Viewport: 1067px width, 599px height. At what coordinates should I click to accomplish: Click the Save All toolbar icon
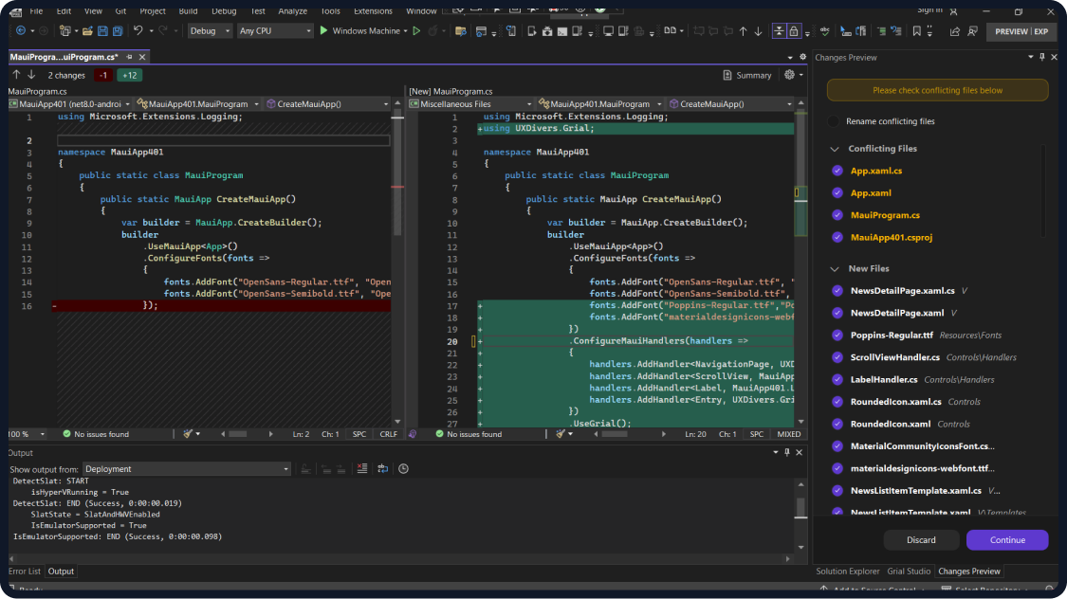point(116,31)
